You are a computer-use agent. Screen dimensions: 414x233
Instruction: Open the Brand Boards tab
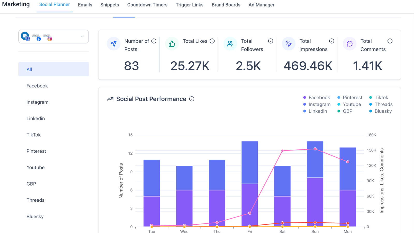[x=226, y=5]
